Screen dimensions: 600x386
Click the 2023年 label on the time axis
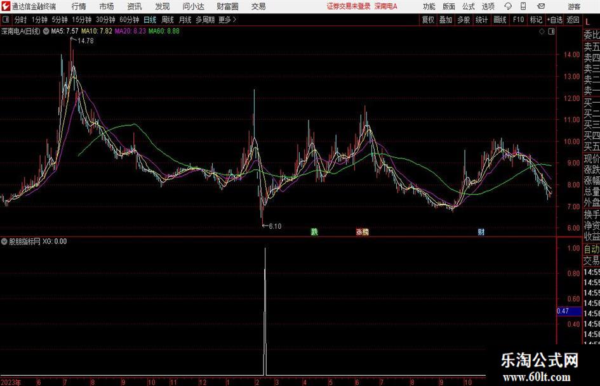(x=11, y=382)
